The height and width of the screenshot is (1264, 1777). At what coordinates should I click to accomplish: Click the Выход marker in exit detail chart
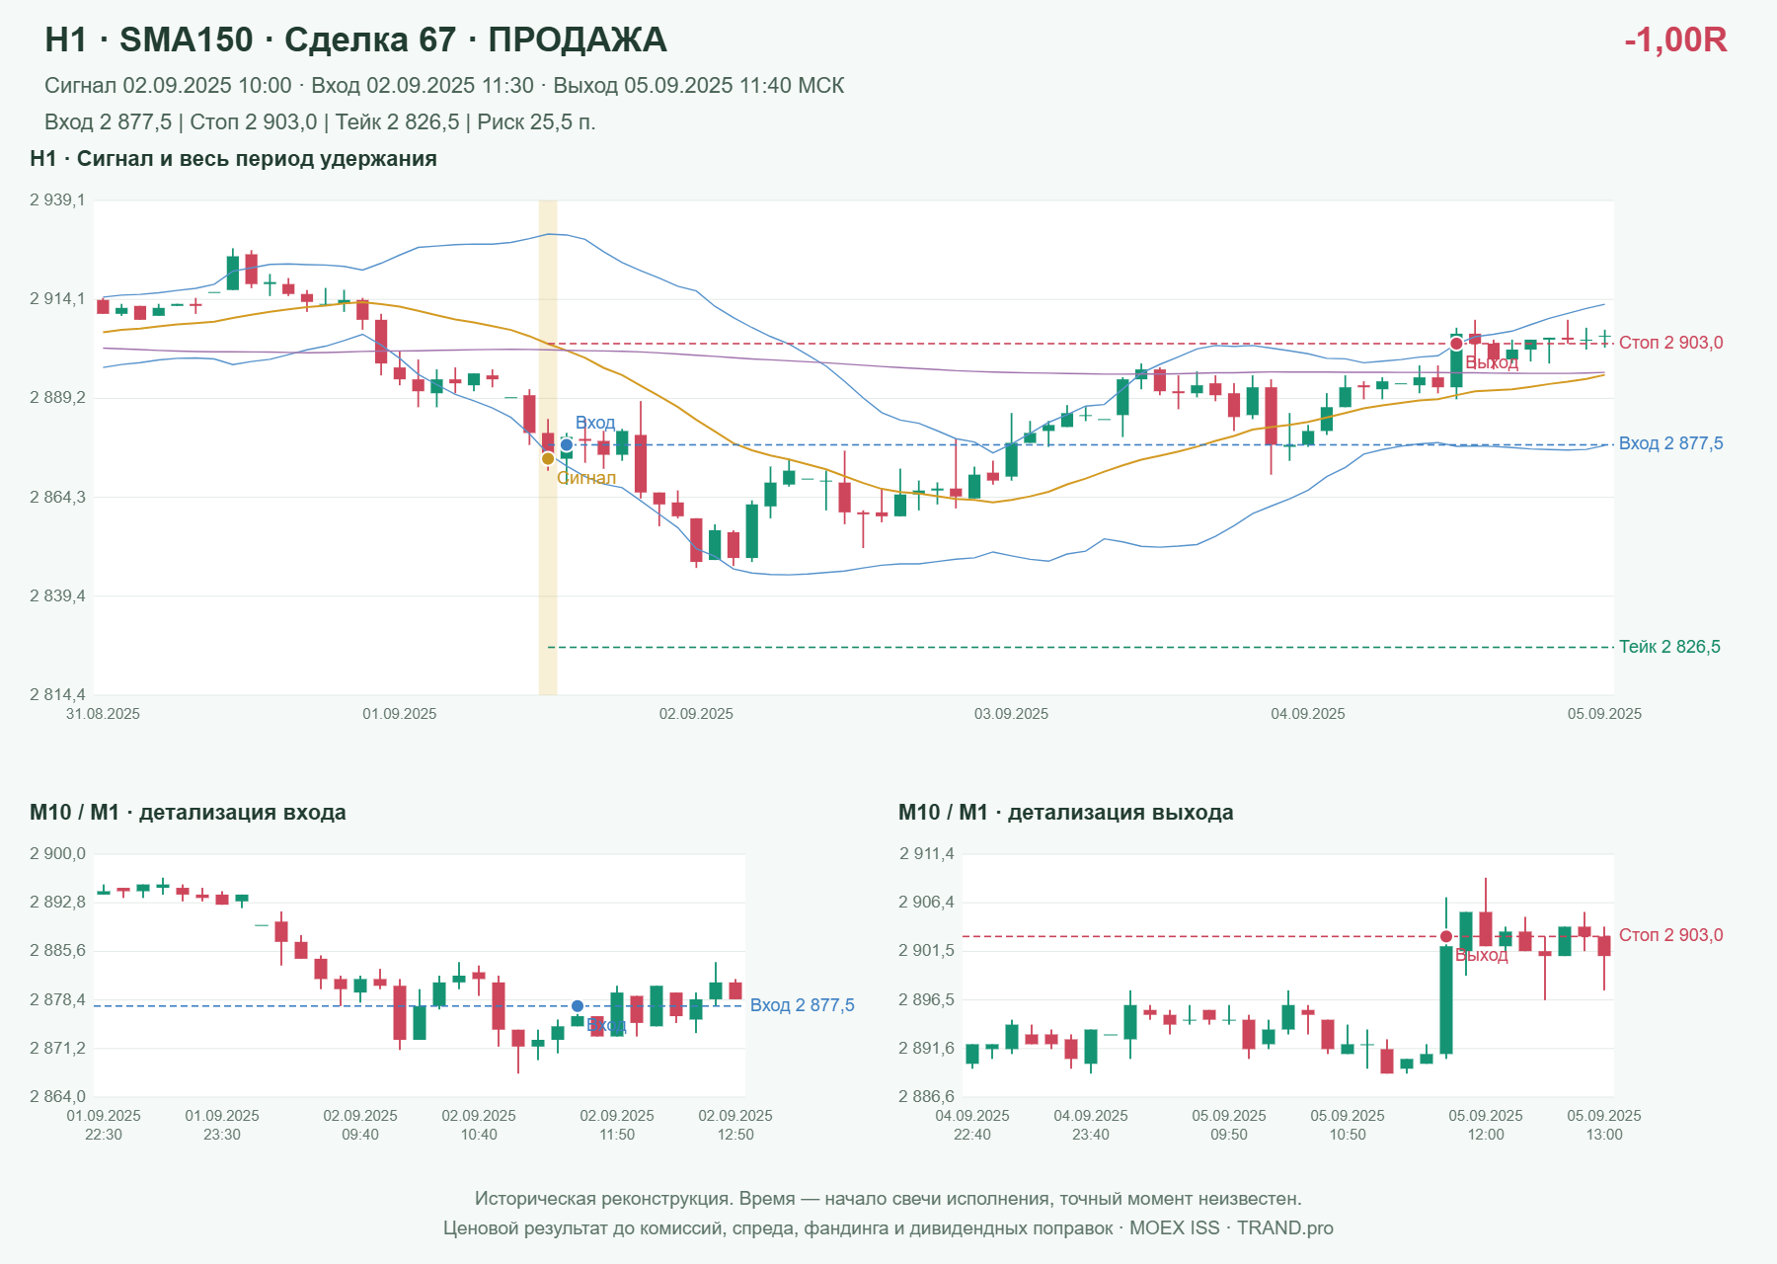pyautogui.click(x=1446, y=936)
